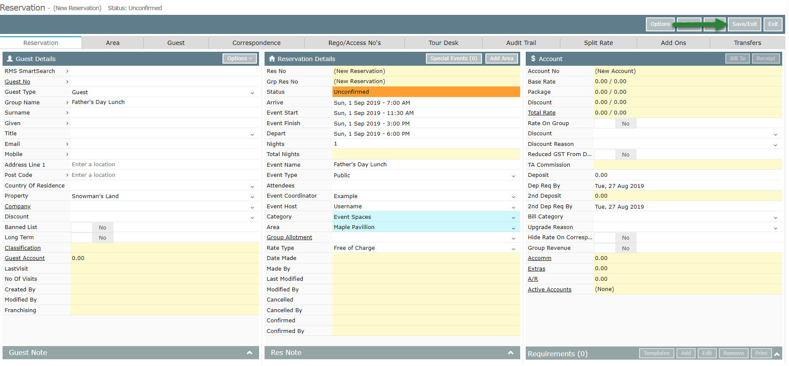Expand the guest Discount dropdown

[252, 218]
